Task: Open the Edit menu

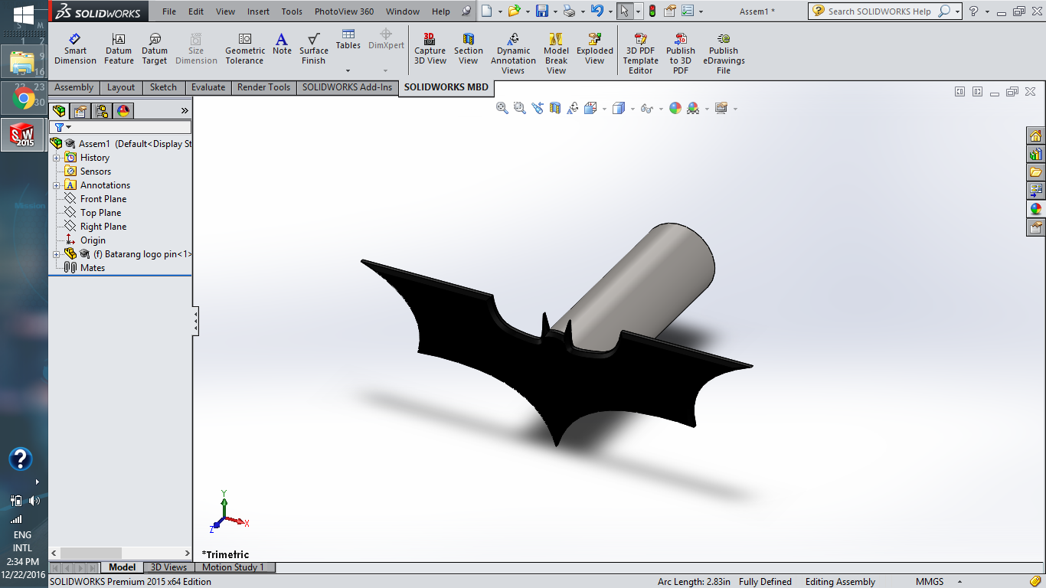Action: click(x=196, y=11)
